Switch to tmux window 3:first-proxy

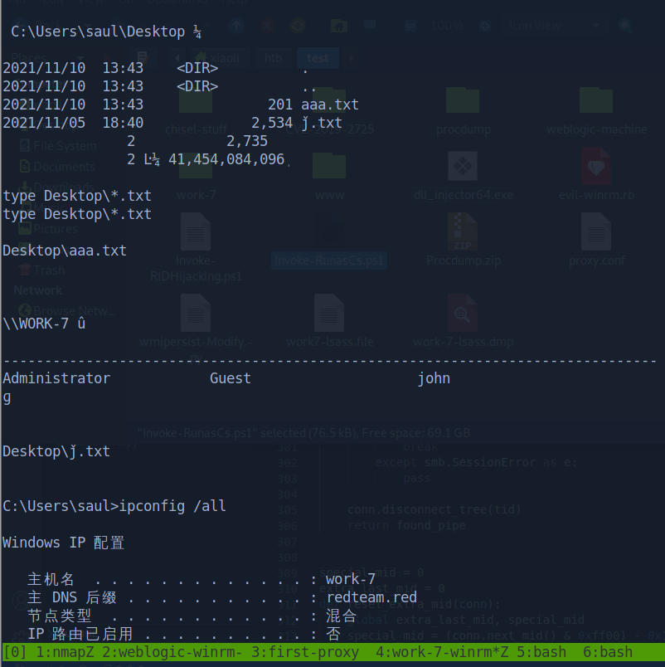pos(305,653)
